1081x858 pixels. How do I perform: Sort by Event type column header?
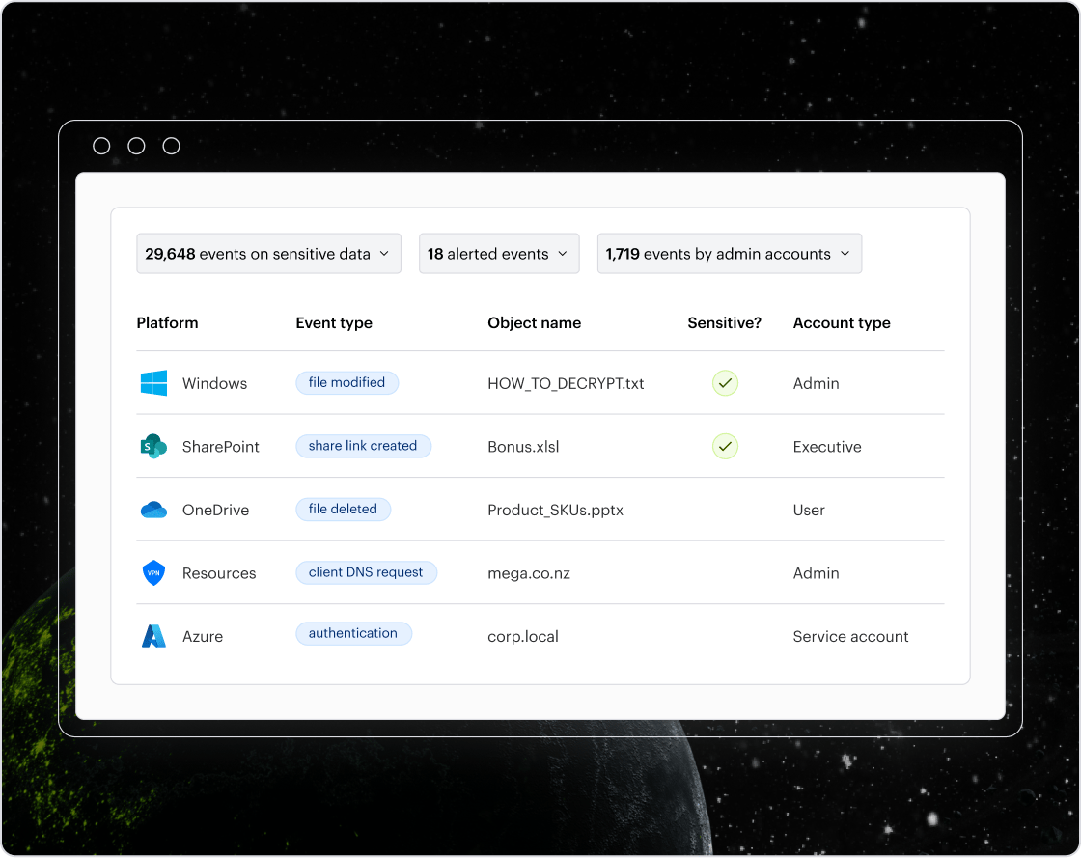coord(334,323)
